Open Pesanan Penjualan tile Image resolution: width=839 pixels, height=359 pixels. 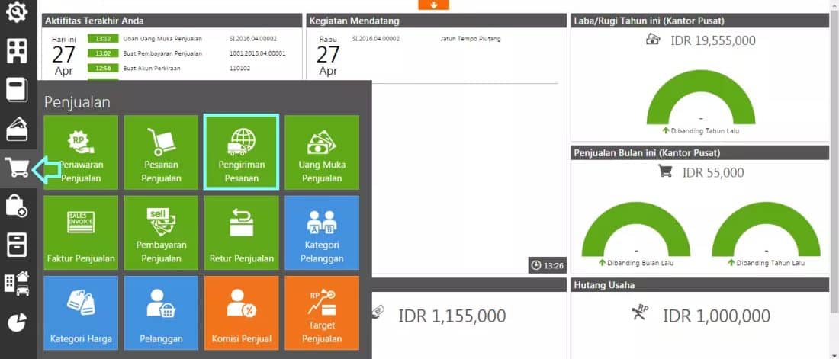[161, 152]
